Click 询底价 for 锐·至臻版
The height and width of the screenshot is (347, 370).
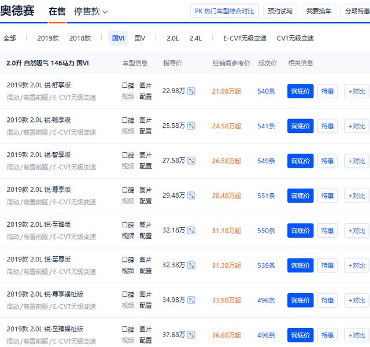pyautogui.click(x=301, y=230)
